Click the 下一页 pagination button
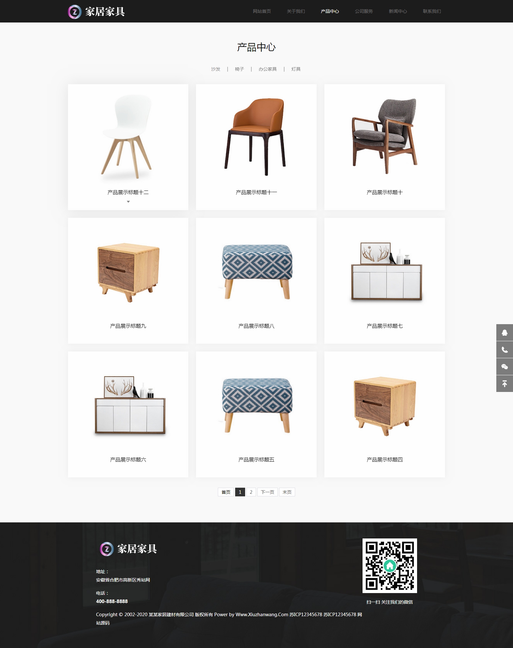 point(268,492)
